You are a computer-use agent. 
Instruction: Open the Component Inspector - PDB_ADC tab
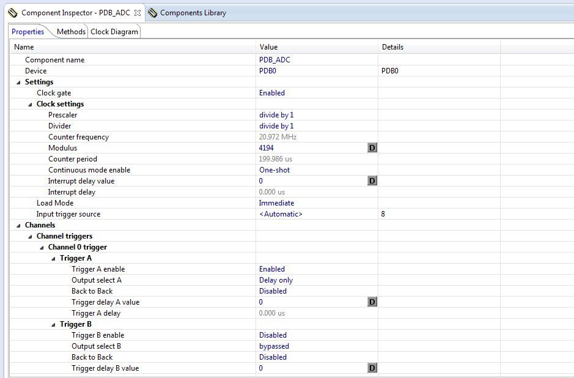pos(75,13)
